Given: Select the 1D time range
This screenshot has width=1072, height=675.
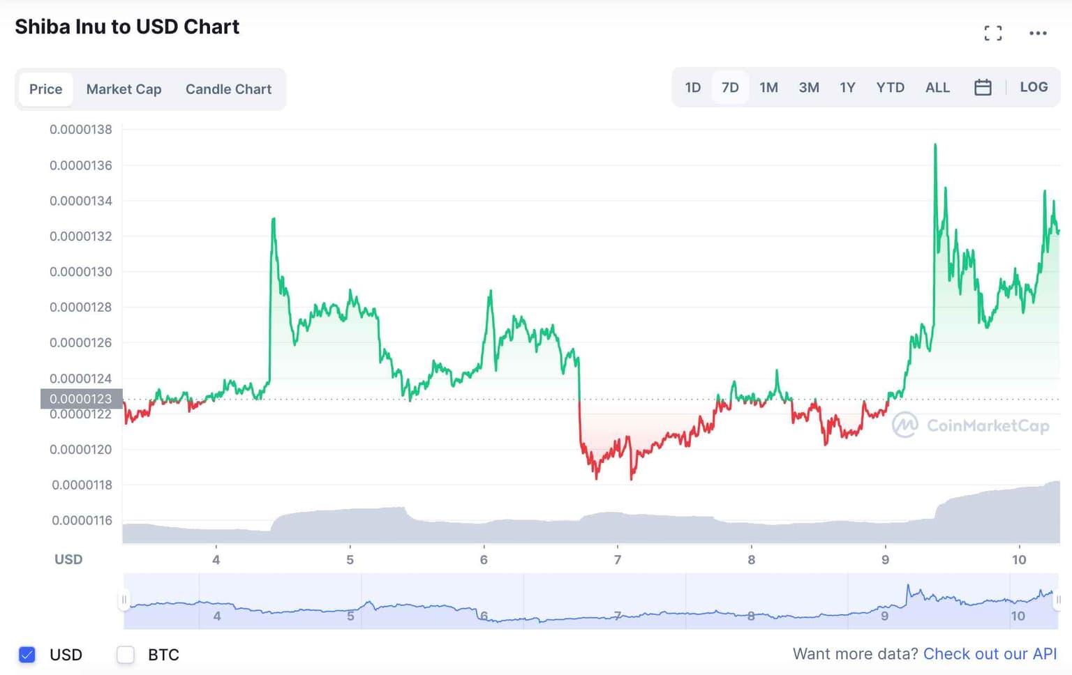Looking at the screenshot, I should click(692, 87).
